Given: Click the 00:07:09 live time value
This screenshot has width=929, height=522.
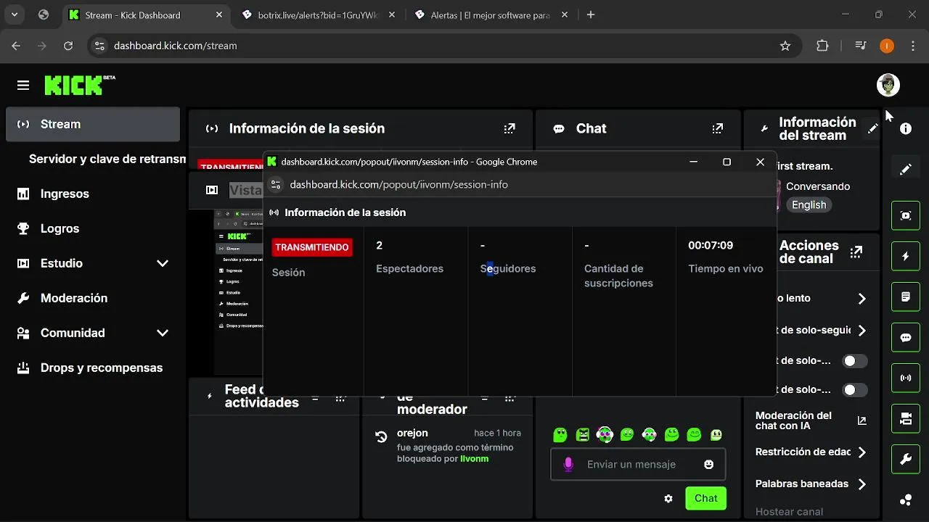Looking at the screenshot, I should pos(711,246).
